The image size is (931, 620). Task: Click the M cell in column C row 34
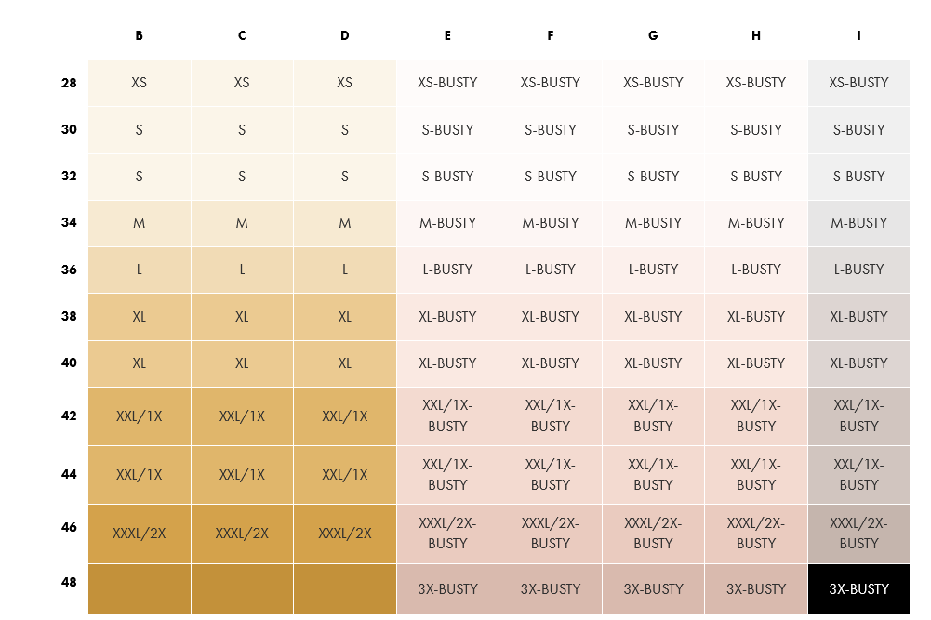click(x=242, y=223)
